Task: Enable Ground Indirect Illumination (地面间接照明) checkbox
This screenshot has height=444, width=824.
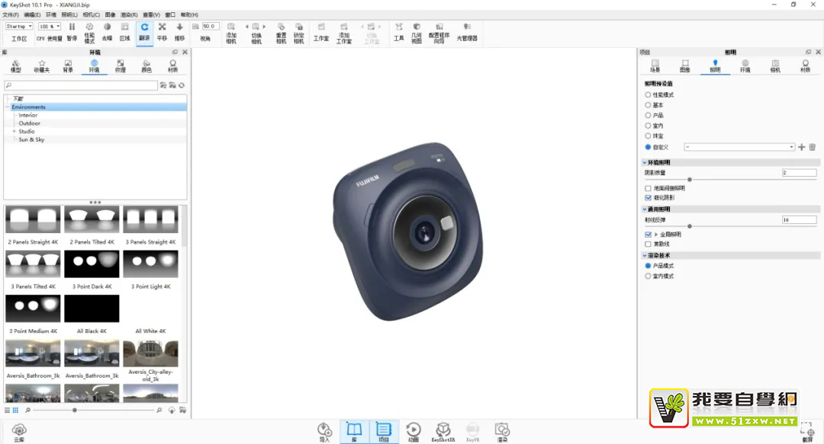Action: coord(648,188)
